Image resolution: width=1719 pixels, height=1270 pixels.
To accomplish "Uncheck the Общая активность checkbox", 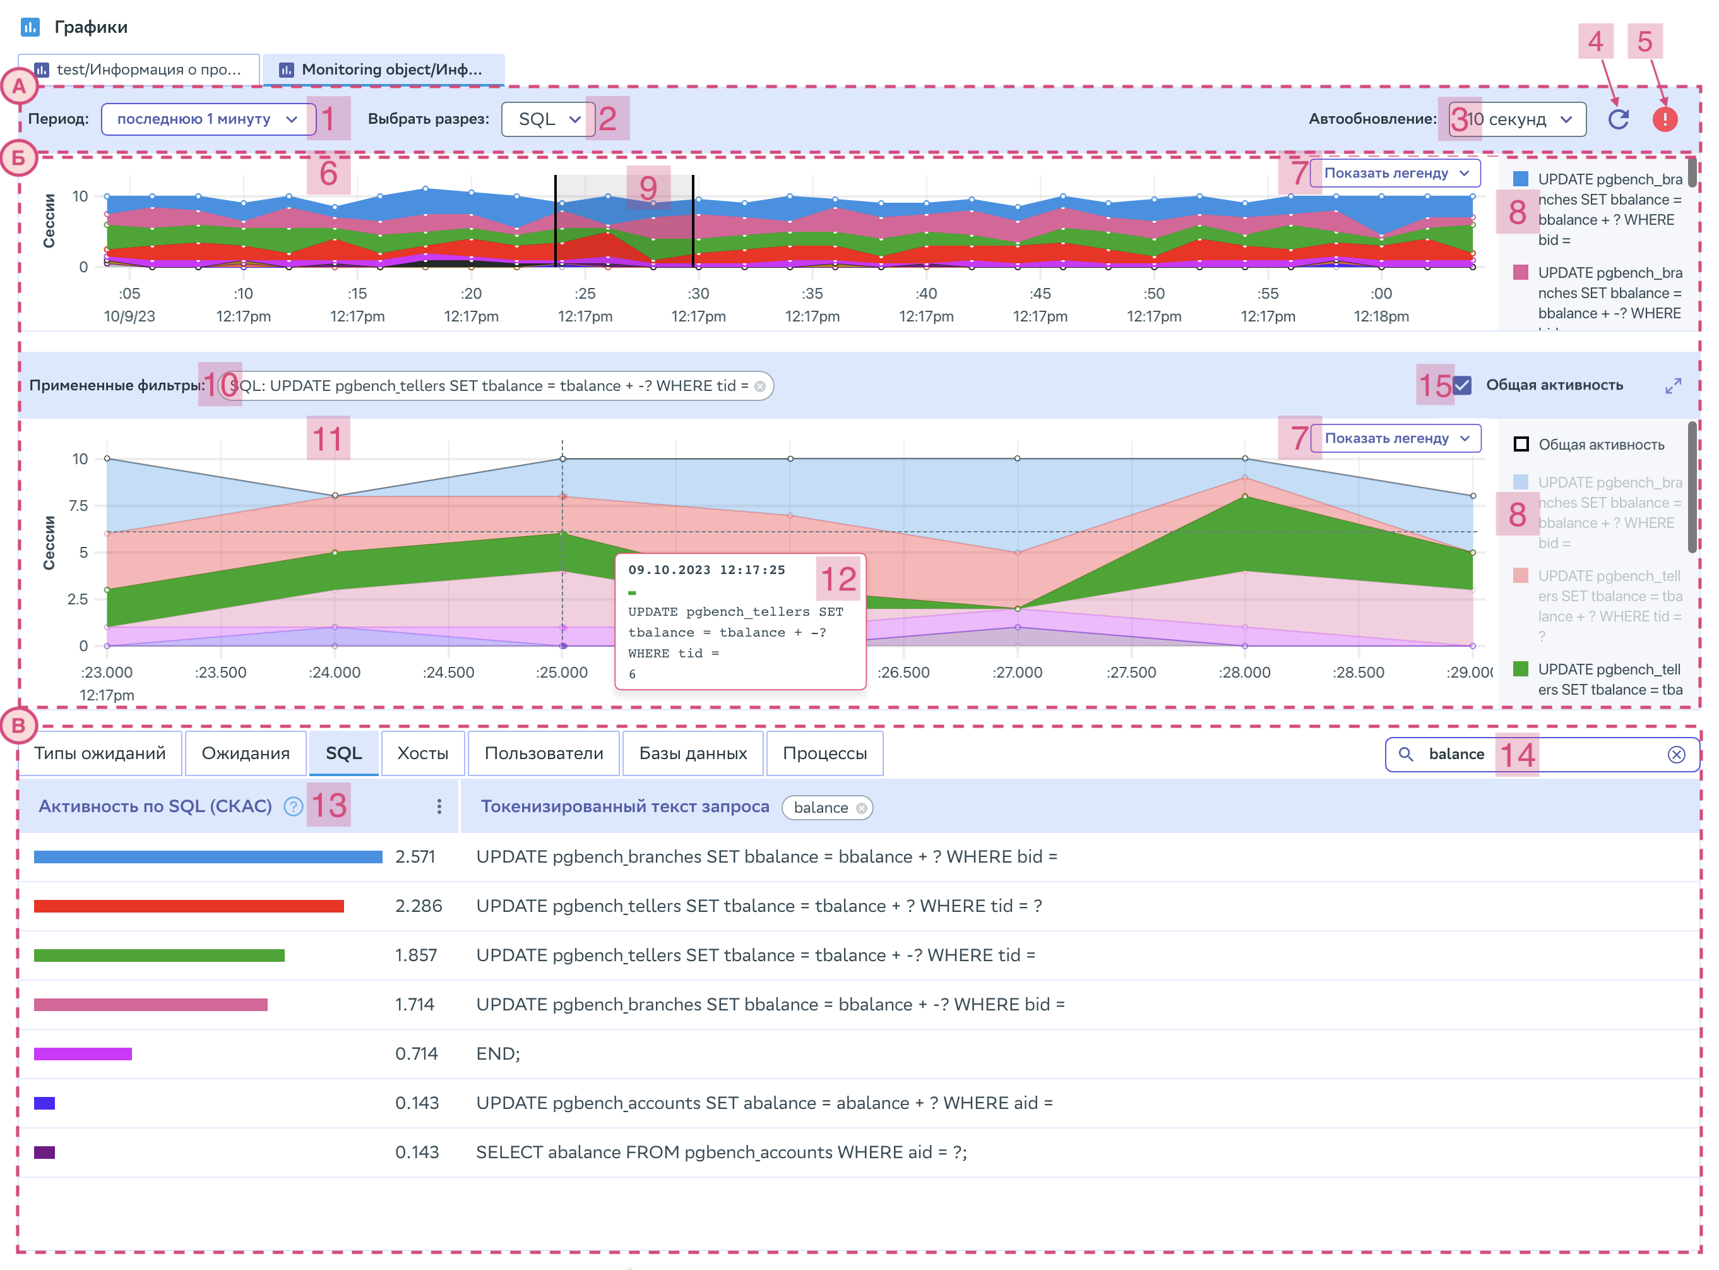I will (x=1462, y=385).
